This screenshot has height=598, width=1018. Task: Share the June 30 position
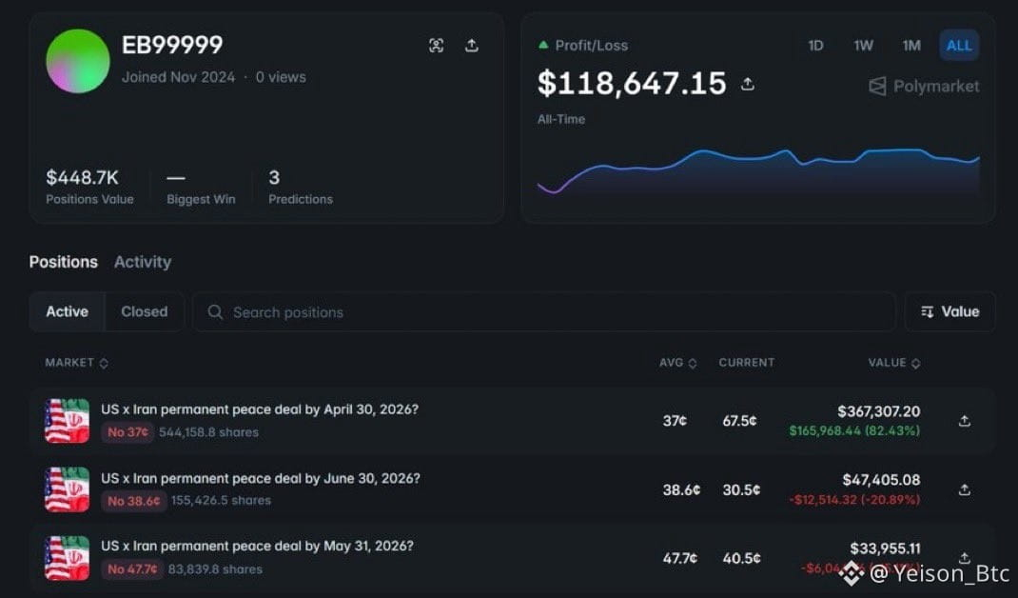point(965,489)
